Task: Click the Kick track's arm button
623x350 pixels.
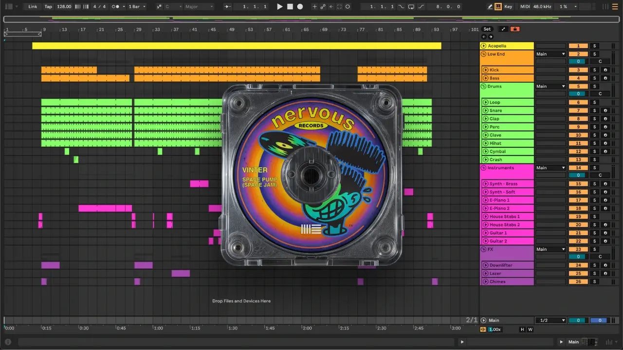Action: click(605, 70)
